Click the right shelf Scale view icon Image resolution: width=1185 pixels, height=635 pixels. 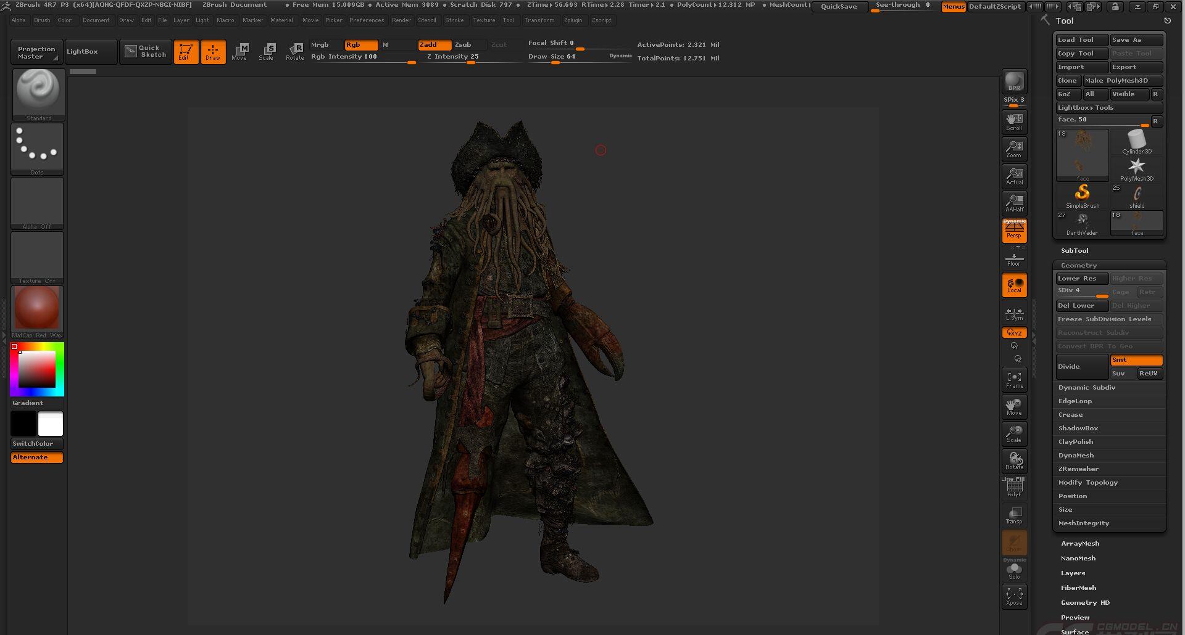(x=1014, y=434)
